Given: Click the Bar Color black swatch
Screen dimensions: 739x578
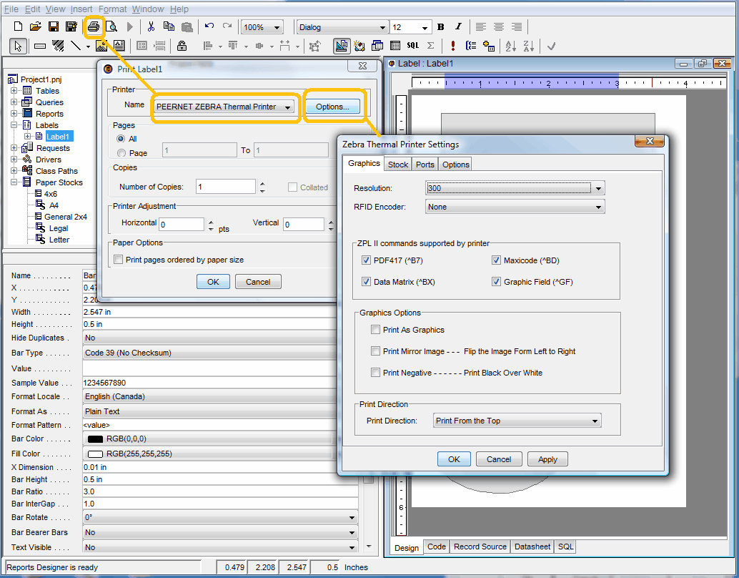Looking at the screenshot, I should click(x=95, y=439).
